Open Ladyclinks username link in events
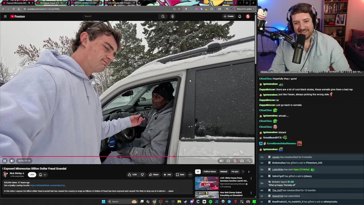This screenshot has height=205, width=364. tap(278, 169)
